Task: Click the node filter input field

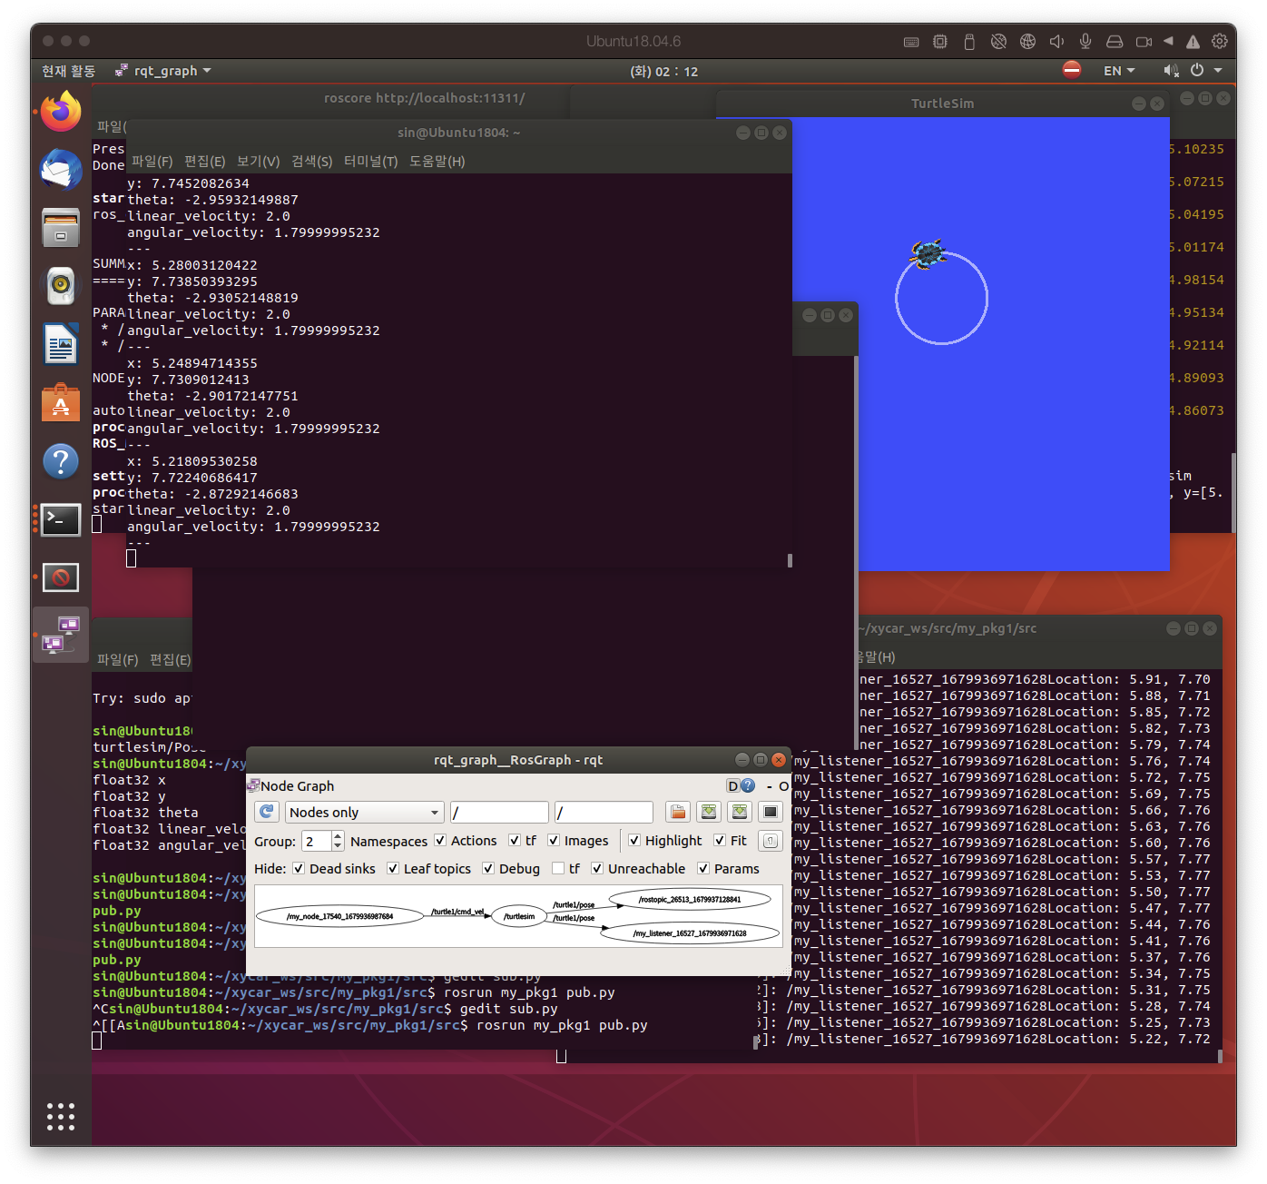Action: (499, 812)
